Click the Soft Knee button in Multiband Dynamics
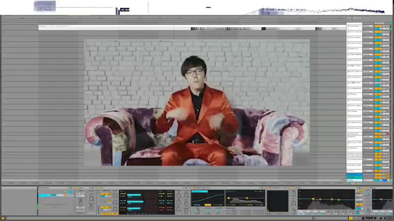The width and height of the screenshot is (394, 221). pyautogui.click(x=105, y=213)
